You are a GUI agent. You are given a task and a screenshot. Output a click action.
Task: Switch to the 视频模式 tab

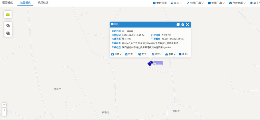8,3
